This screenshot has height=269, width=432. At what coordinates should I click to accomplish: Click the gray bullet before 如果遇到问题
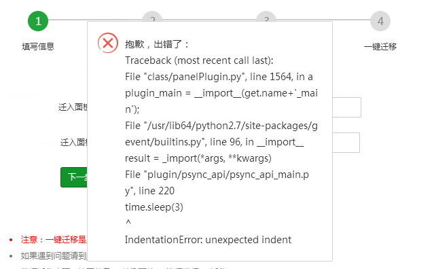(x=11, y=256)
